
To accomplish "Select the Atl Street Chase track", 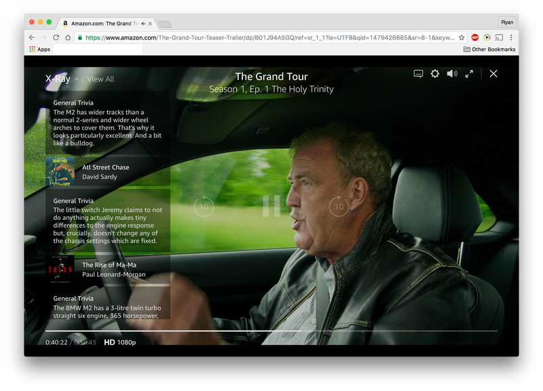I will point(106,167).
